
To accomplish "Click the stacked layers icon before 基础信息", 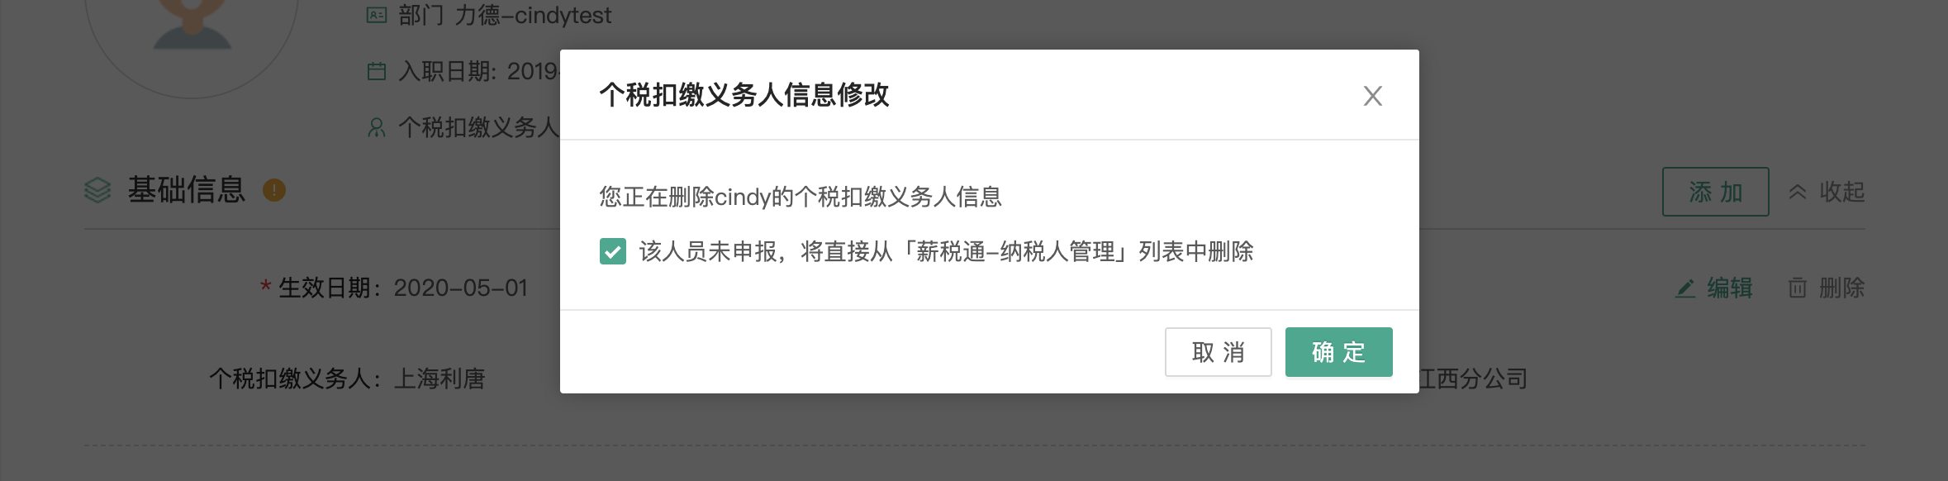I will [97, 190].
